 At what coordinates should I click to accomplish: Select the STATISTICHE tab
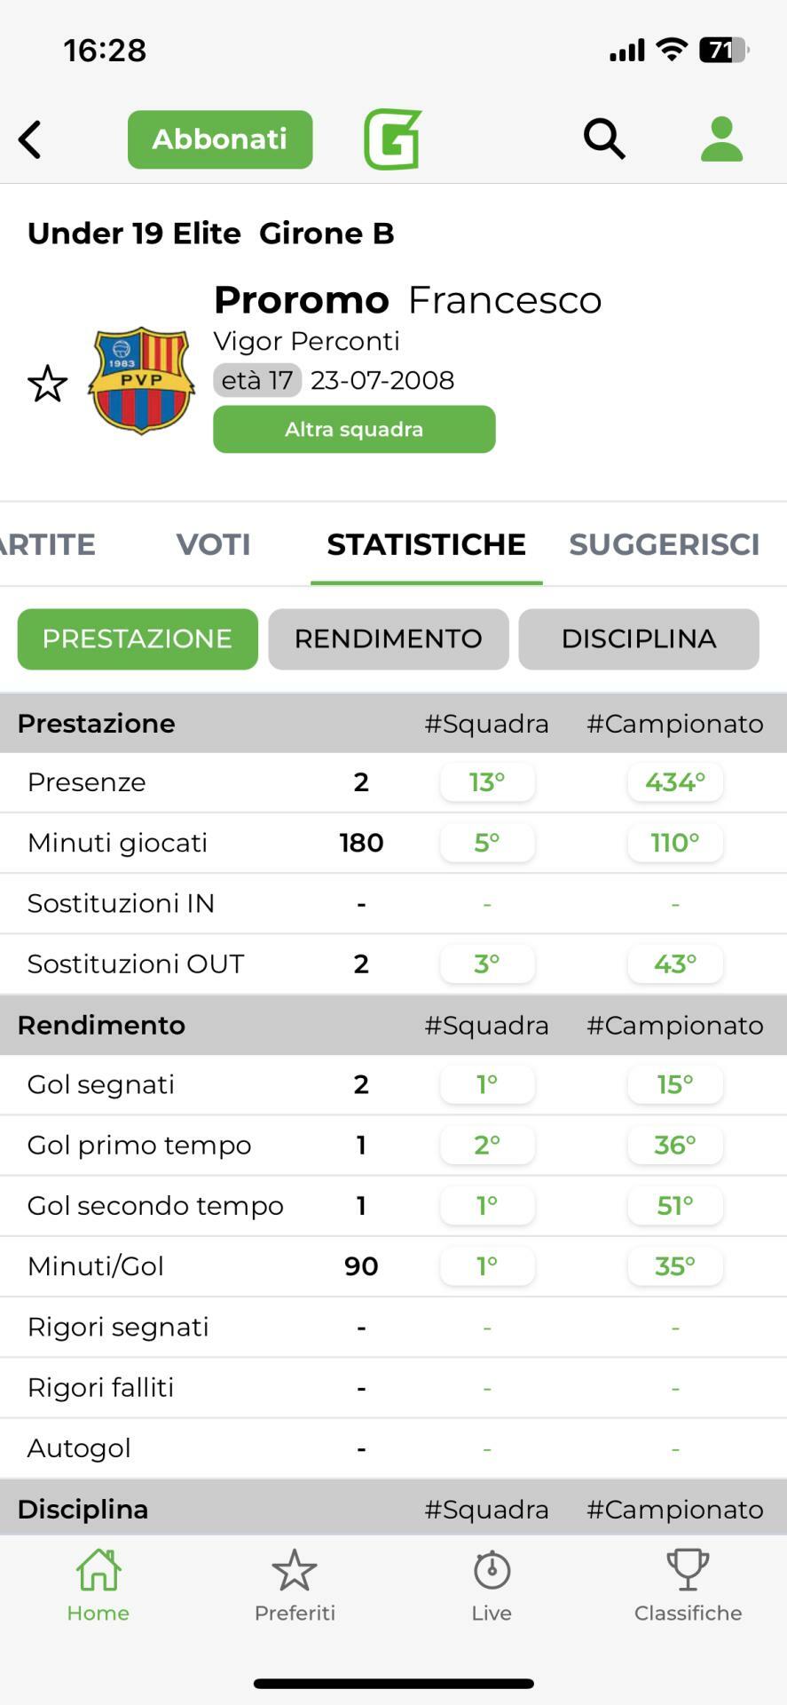(426, 544)
